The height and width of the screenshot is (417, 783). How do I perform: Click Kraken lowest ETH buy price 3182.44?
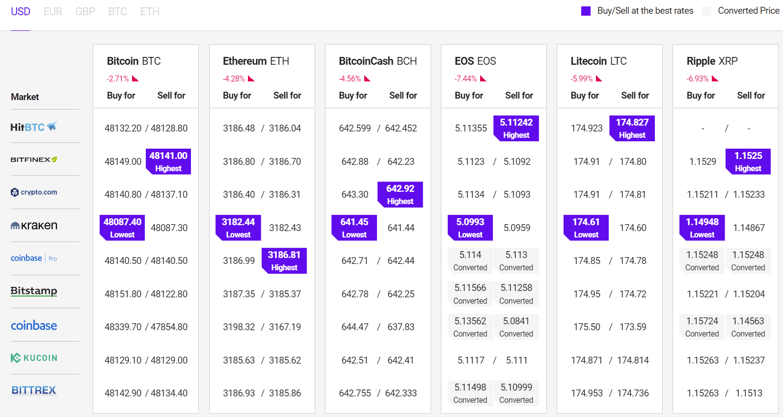coord(238,228)
